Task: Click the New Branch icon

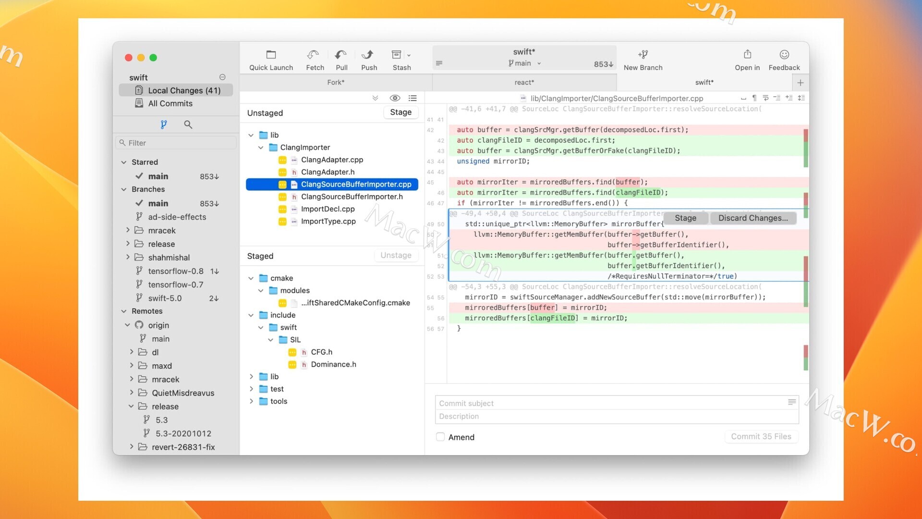Action: [643, 55]
